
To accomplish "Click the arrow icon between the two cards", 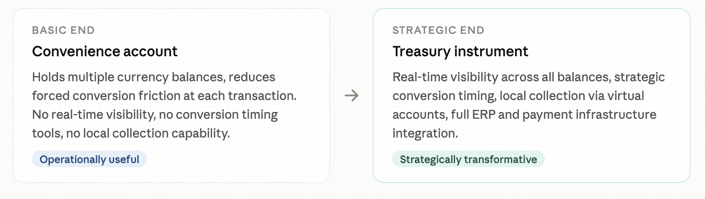I will coord(351,96).
